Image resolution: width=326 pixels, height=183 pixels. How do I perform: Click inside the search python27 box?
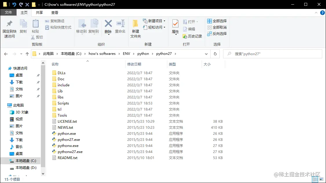[x=272, y=54]
